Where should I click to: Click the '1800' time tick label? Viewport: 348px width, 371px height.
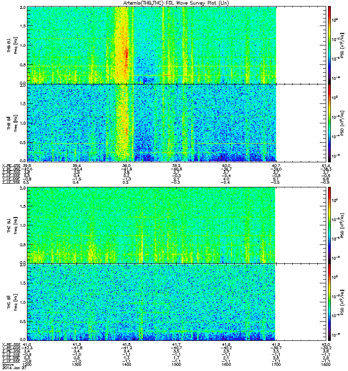point(326,365)
